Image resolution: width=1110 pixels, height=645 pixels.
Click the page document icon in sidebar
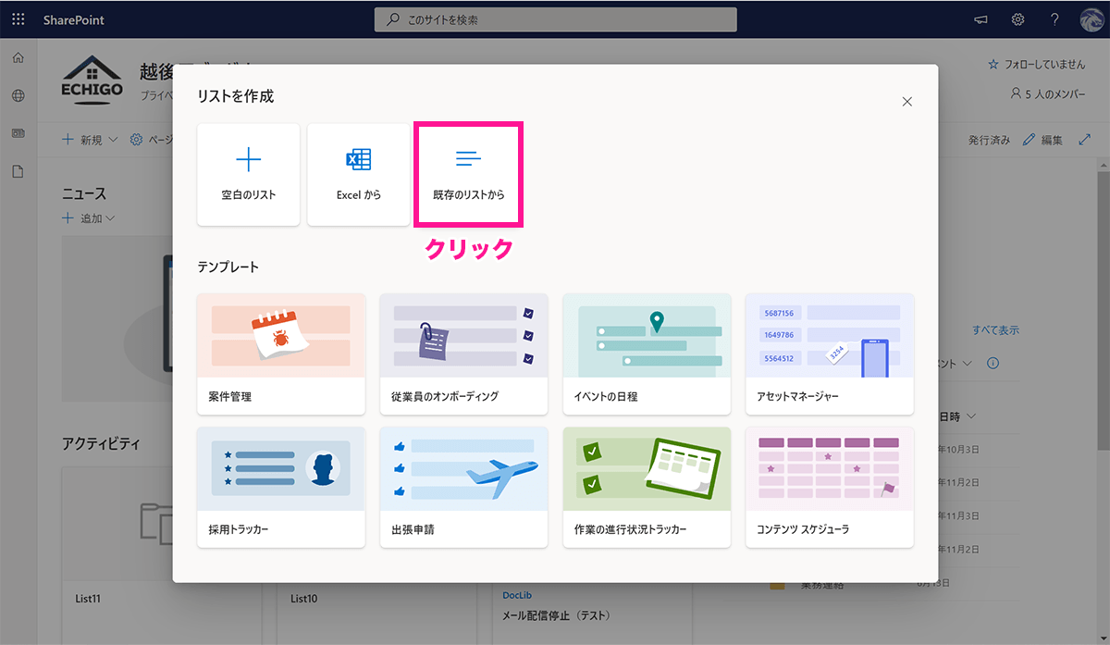coord(18,171)
